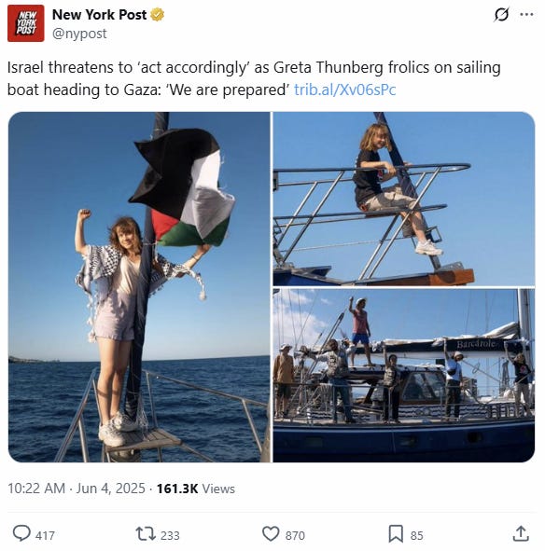Viewport: 545px width, 551px height.
Task: Open the large flag photo on the left
Action: point(139,287)
